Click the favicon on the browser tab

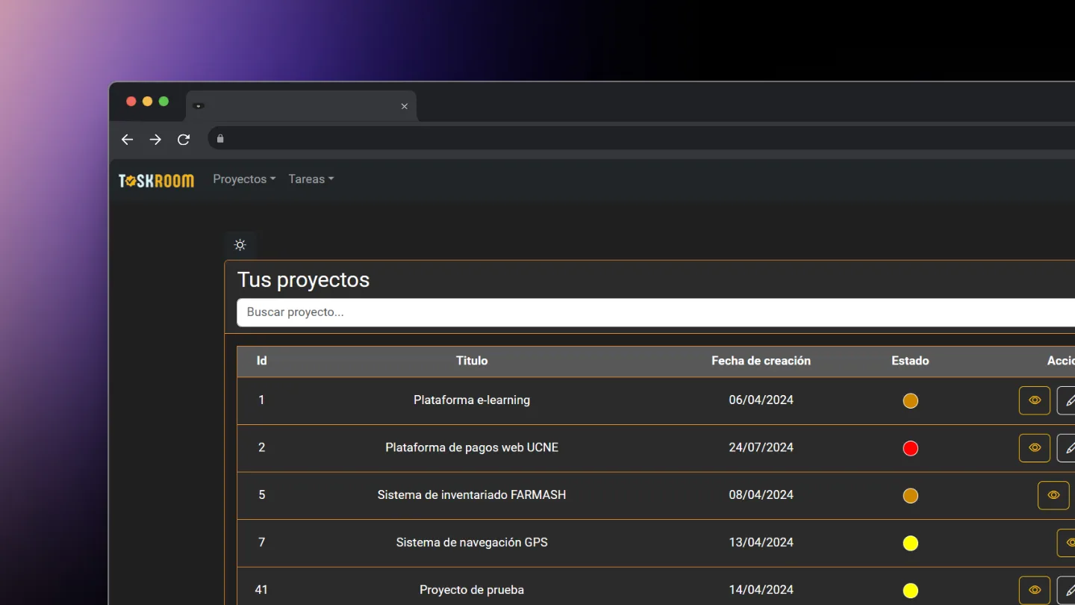click(x=198, y=106)
